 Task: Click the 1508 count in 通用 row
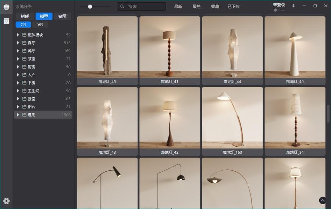(66, 115)
